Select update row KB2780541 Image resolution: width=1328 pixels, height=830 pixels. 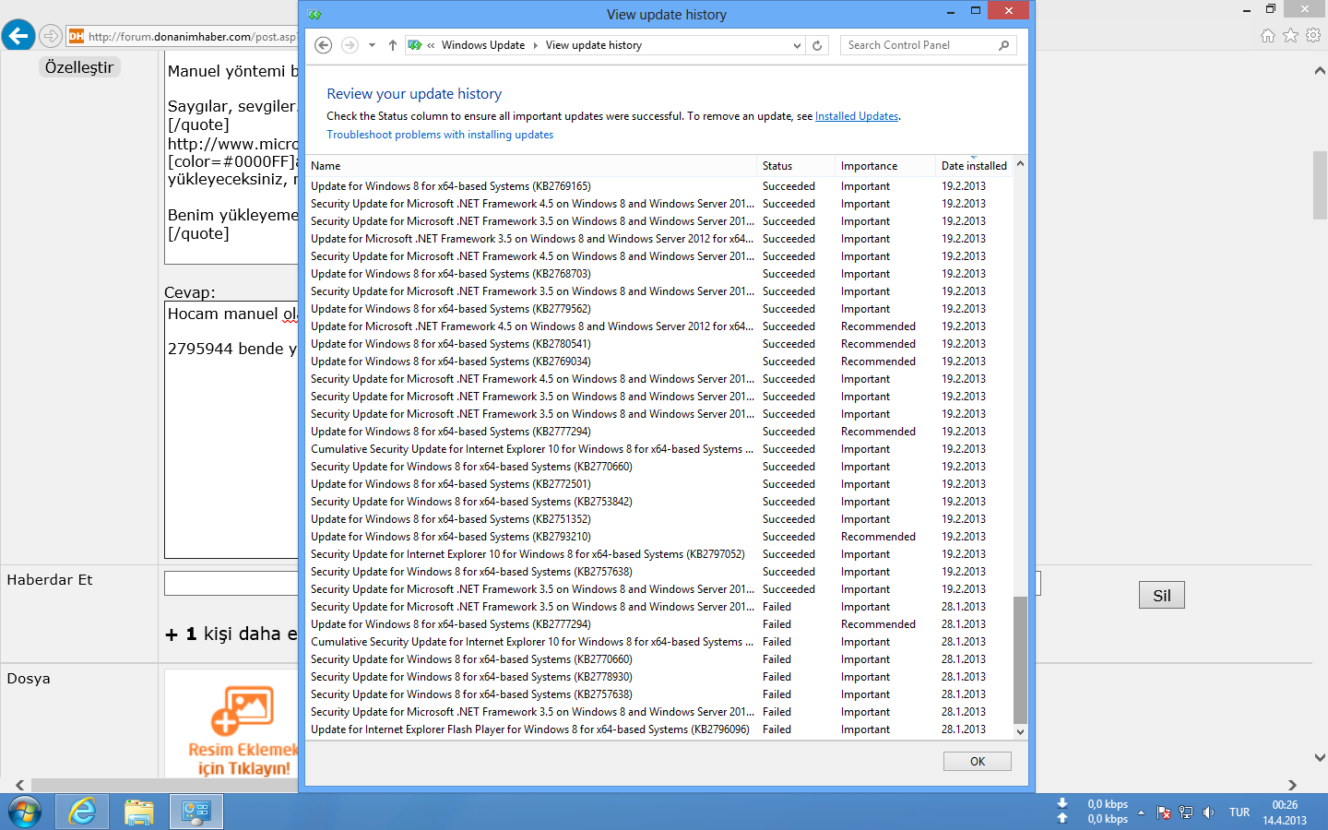click(659, 344)
